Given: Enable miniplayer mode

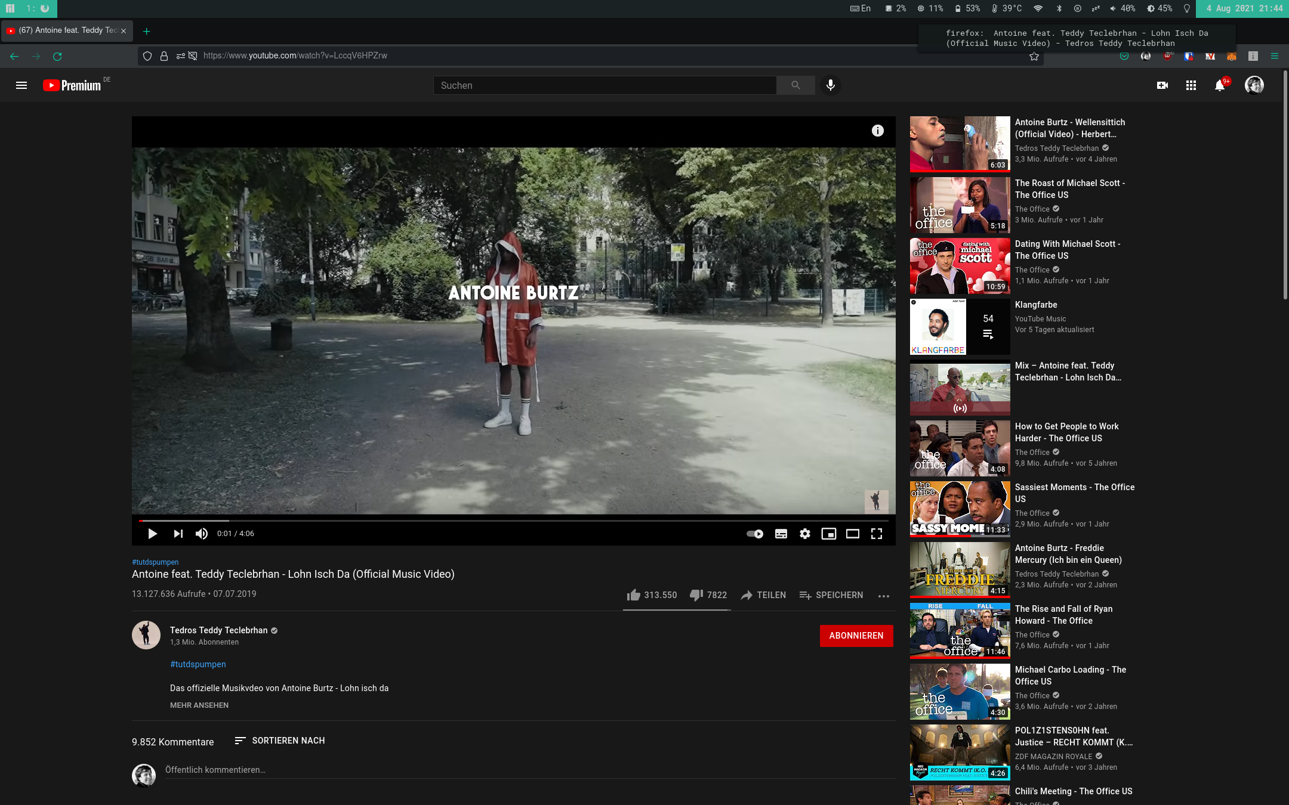Looking at the screenshot, I should [829, 534].
